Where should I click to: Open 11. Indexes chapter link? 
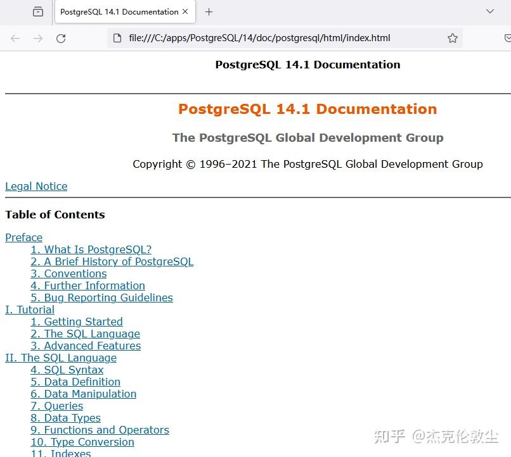point(61,453)
